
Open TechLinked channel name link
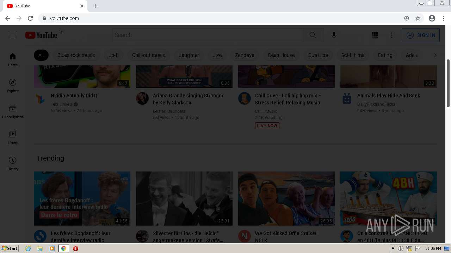(61, 104)
